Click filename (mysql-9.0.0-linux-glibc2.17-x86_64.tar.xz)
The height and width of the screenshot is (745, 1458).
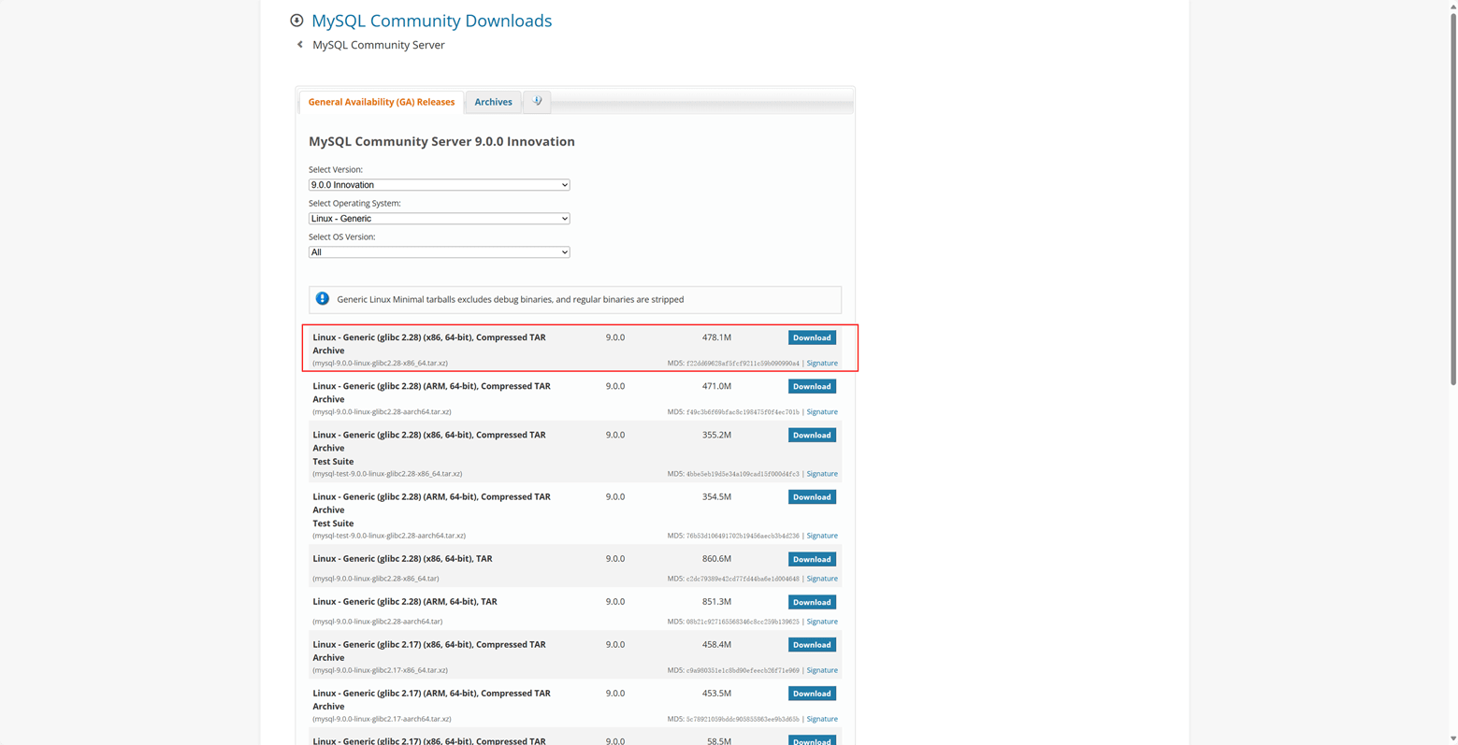click(x=380, y=670)
